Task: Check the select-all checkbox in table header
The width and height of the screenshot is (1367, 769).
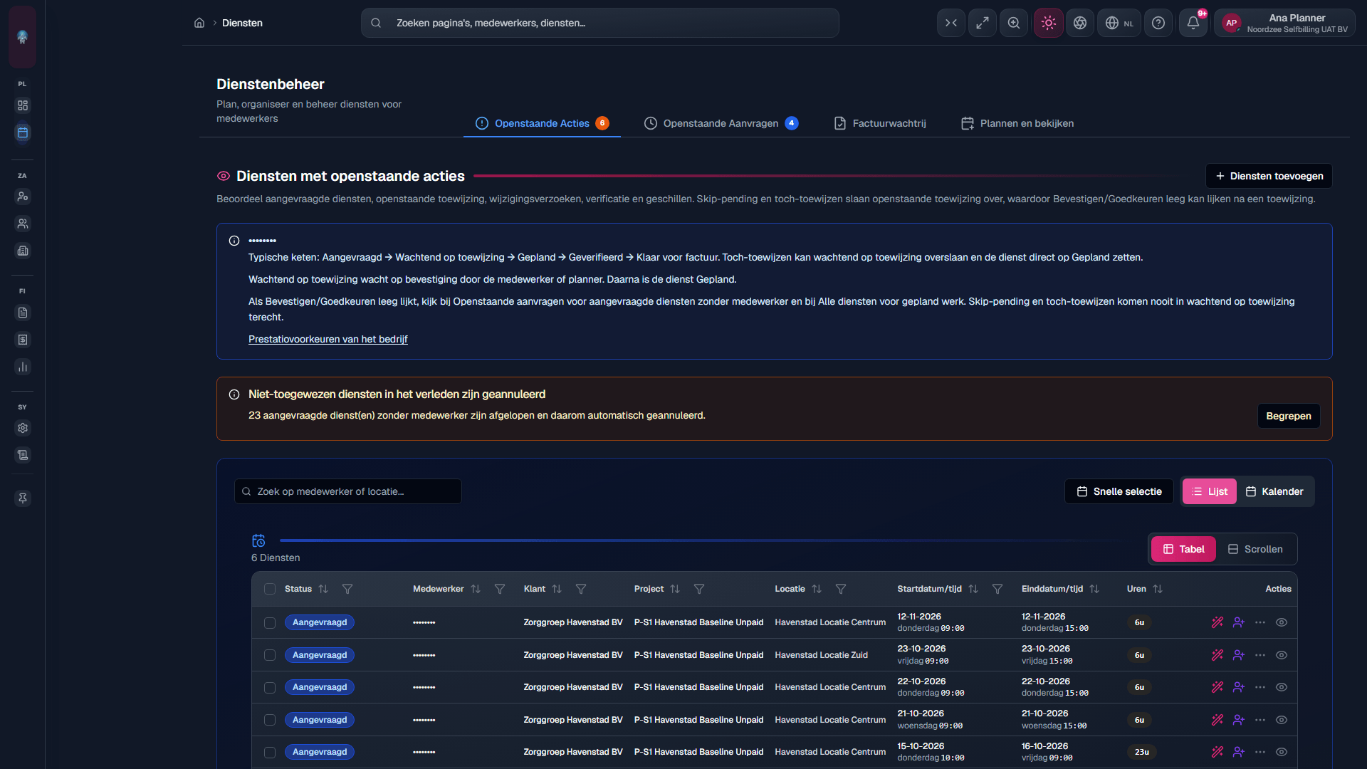Action: click(x=270, y=589)
